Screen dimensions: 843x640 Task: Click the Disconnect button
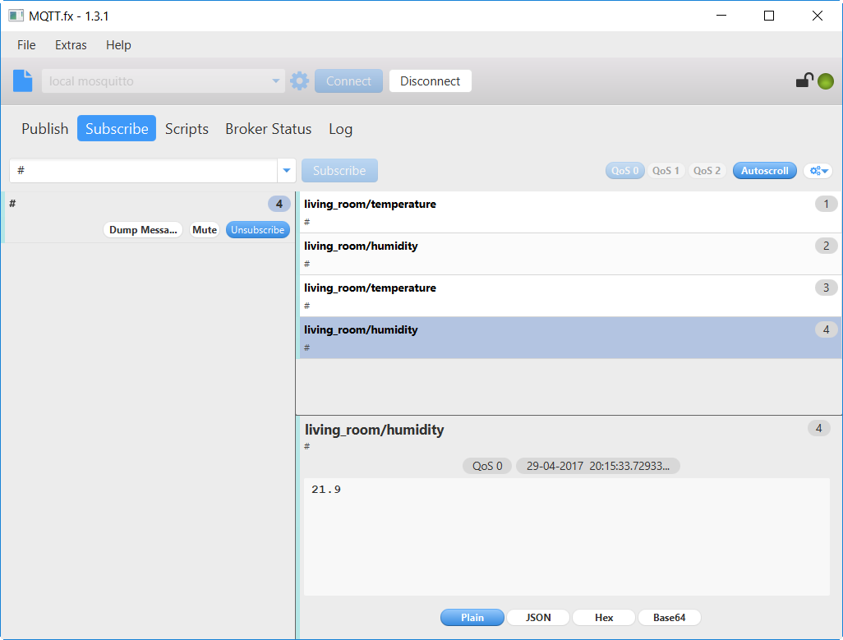tap(430, 81)
